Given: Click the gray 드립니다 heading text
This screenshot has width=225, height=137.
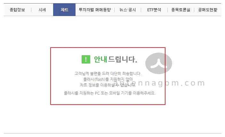Looking at the screenshot, I should pyautogui.click(x=123, y=59).
